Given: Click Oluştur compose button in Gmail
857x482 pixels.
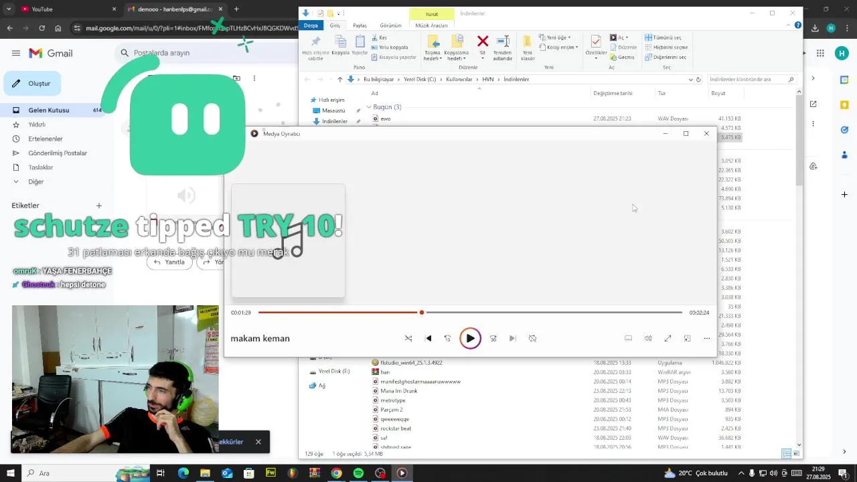Looking at the screenshot, I should click(32, 84).
